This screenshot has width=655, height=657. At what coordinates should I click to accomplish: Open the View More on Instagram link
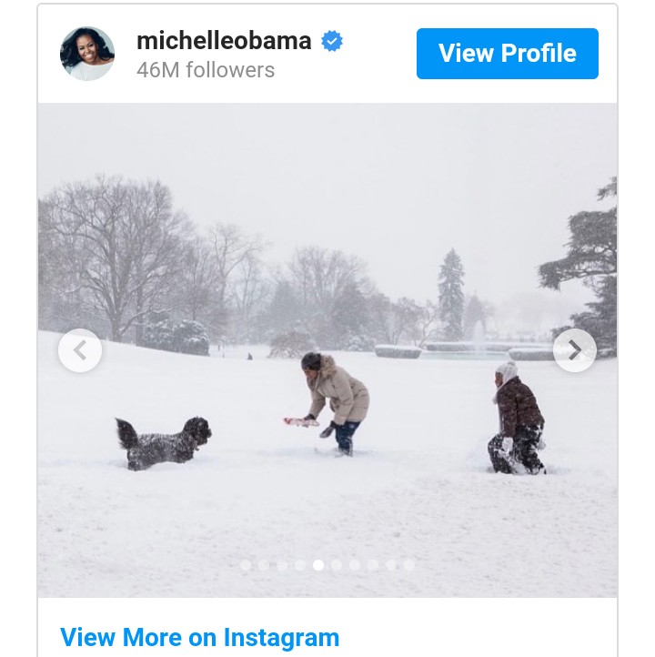[x=199, y=637]
